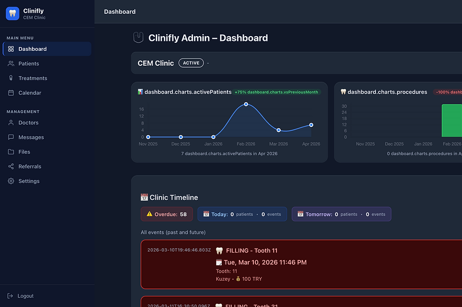Click the 'Tooth: 11' detail text
The height and width of the screenshot is (307, 462).
(226, 271)
